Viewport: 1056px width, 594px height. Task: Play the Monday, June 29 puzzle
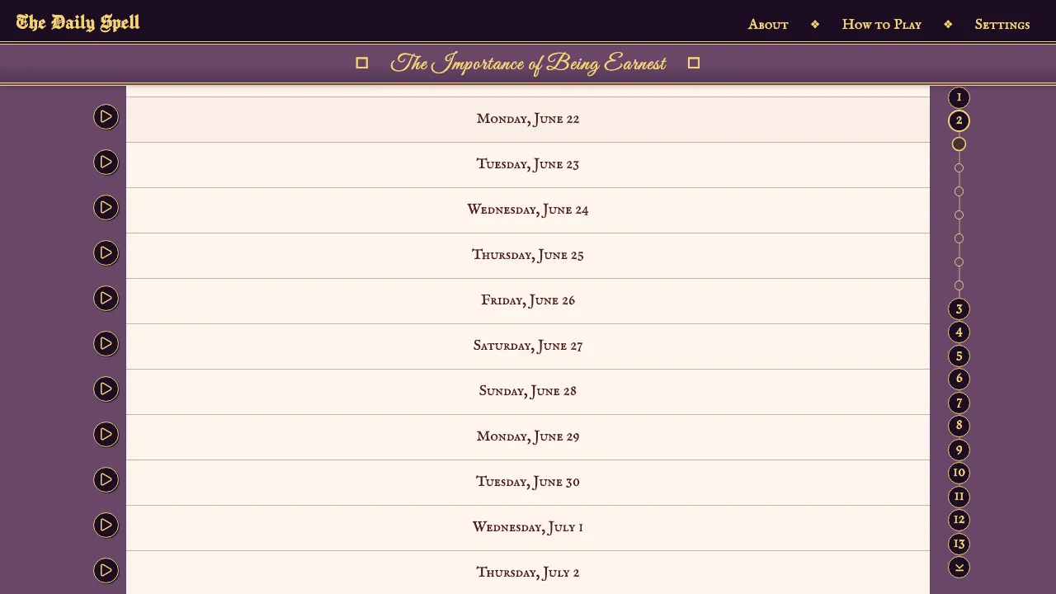tap(106, 435)
